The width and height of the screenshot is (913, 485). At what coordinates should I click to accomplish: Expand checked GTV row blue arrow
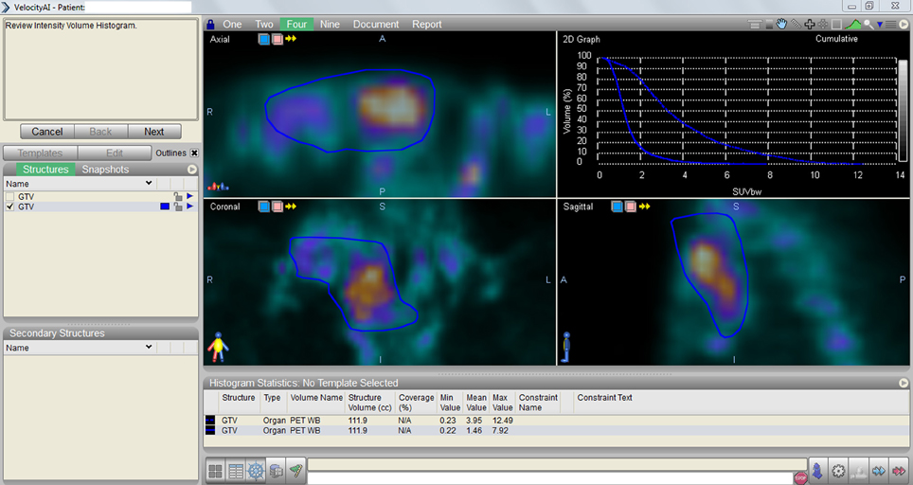point(189,207)
